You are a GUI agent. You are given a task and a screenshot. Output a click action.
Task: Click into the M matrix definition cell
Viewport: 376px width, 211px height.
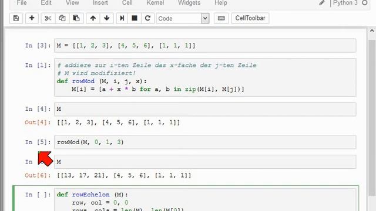pyautogui.click(x=205, y=46)
